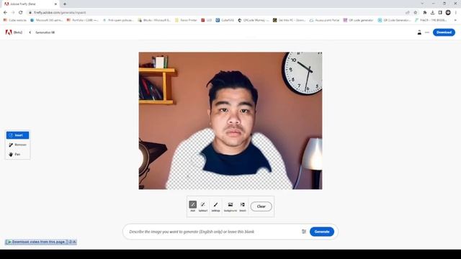Click the share page icon in address bar

click(408, 12)
